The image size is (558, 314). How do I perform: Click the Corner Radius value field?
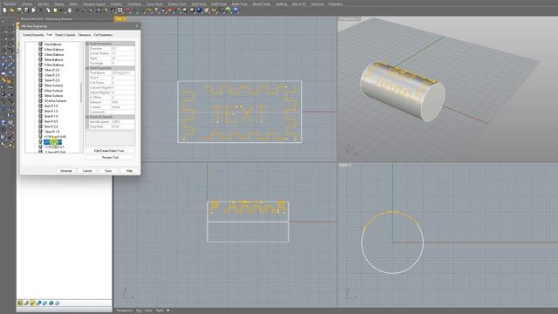[x=123, y=53]
